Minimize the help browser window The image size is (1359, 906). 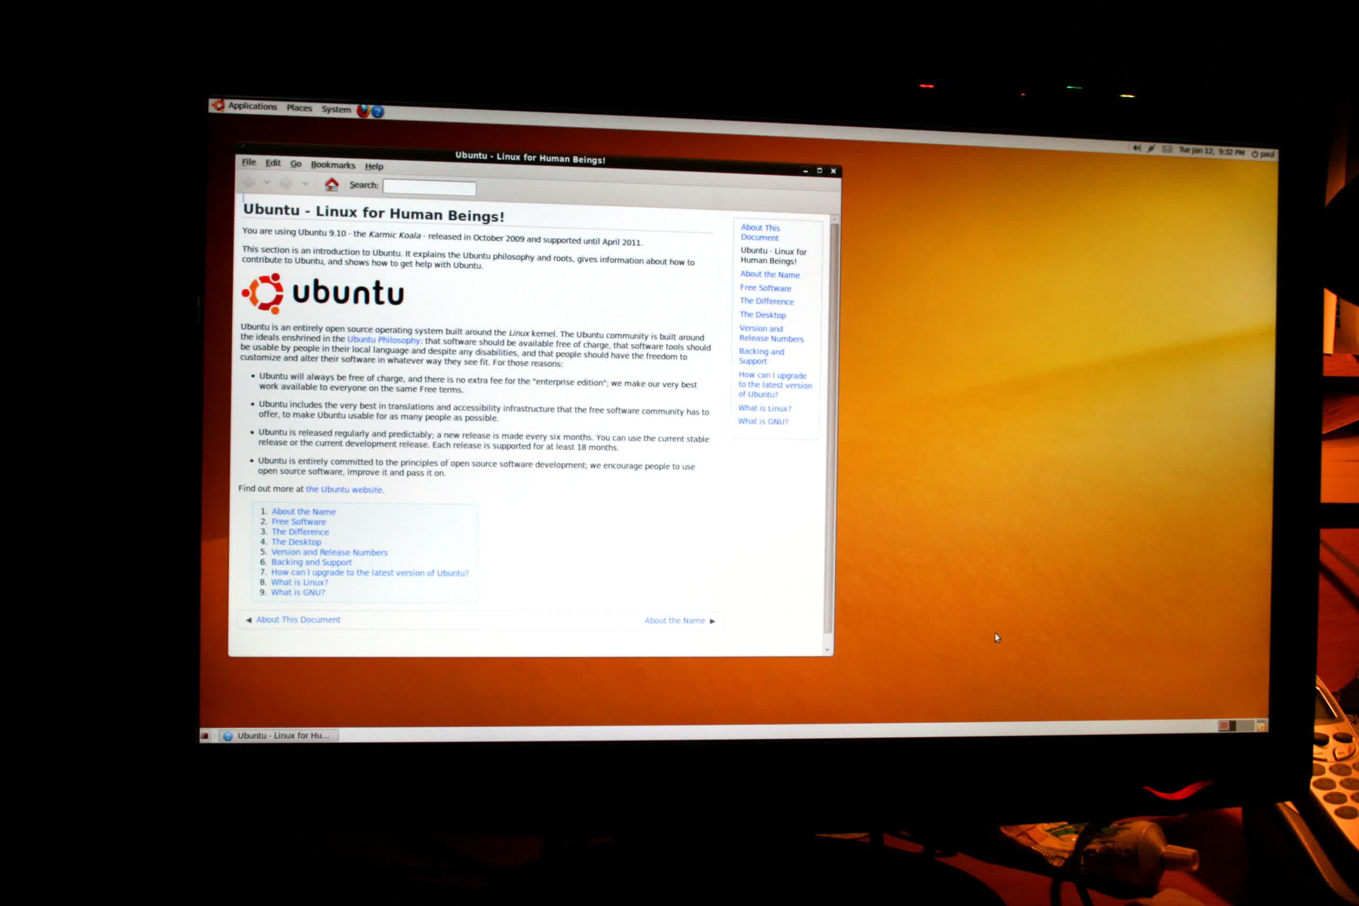[x=805, y=170]
